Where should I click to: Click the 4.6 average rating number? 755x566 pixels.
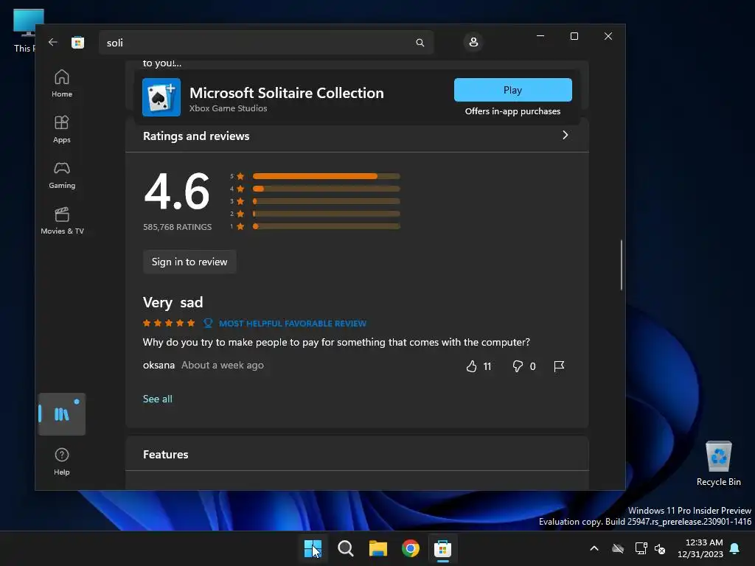[177, 192]
